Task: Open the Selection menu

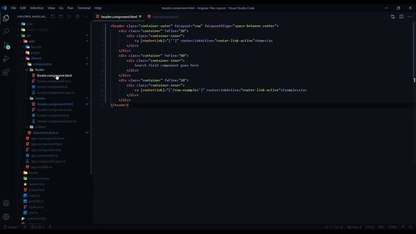Action: pyautogui.click(x=36, y=8)
